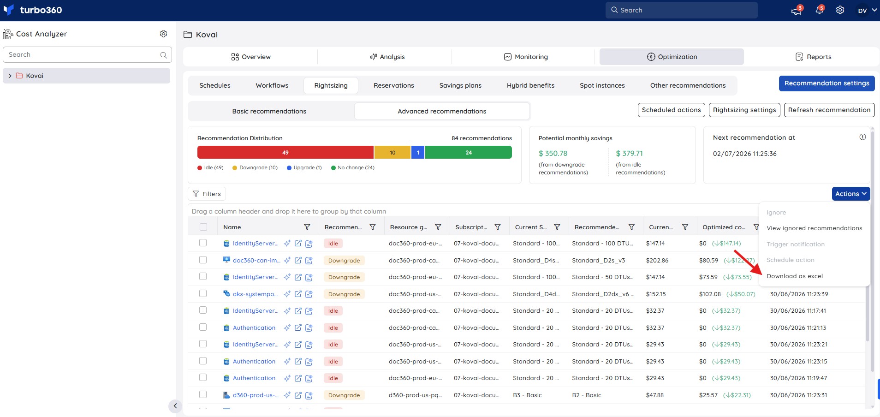The width and height of the screenshot is (880, 417).
Task: Open the aks-systempo resource link
Action: [255, 294]
